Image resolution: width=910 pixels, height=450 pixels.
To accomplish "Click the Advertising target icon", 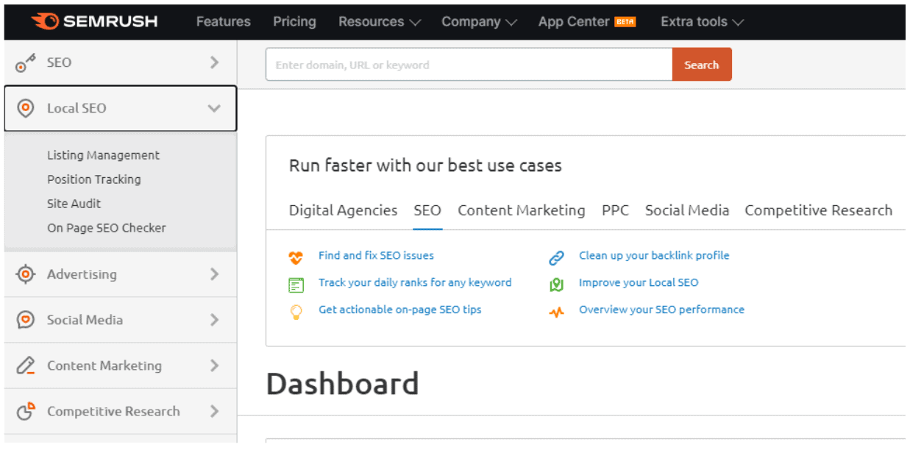I will 26,274.
